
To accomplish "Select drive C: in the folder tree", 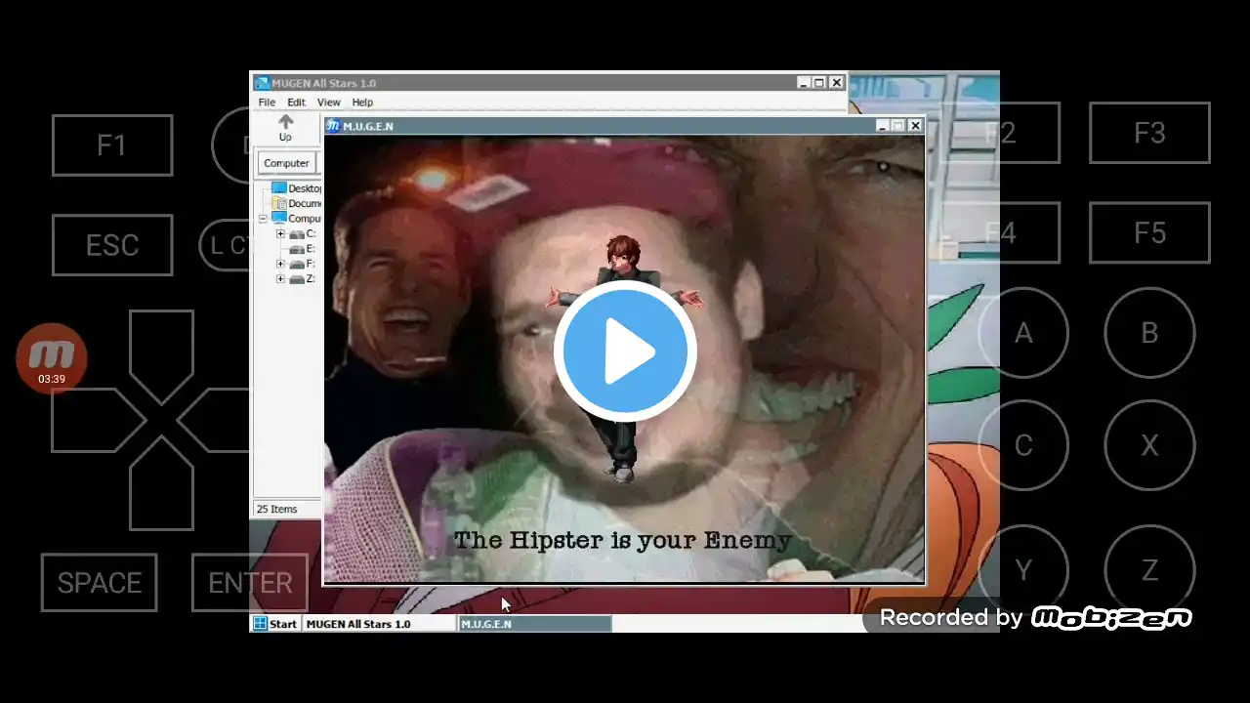I will pyautogui.click(x=303, y=233).
